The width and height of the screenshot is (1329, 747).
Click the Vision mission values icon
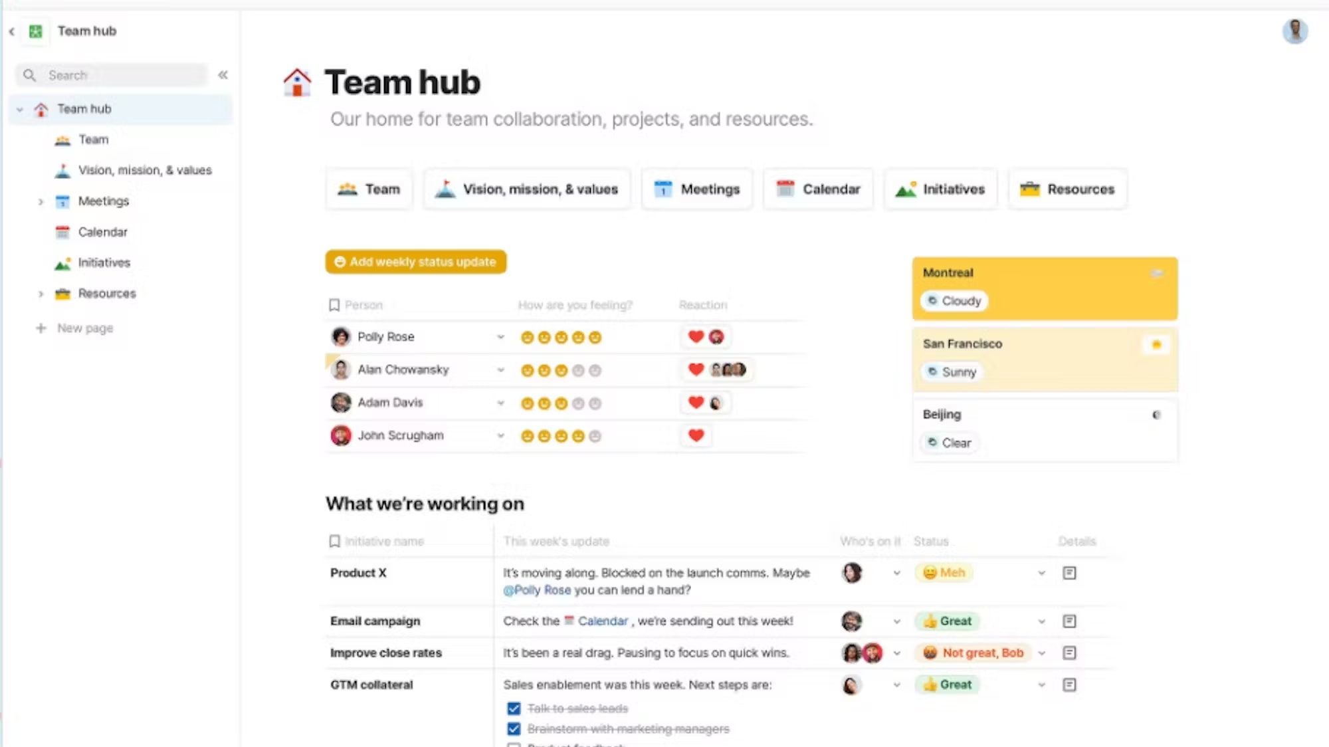point(445,189)
